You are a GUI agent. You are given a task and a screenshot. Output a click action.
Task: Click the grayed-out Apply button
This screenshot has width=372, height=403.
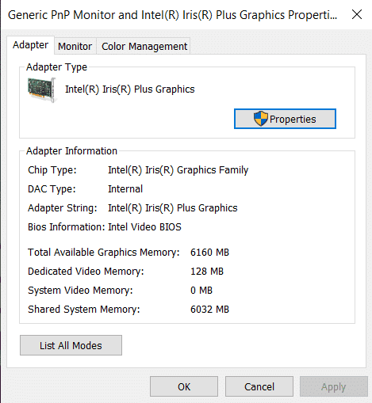coord(334,386)
